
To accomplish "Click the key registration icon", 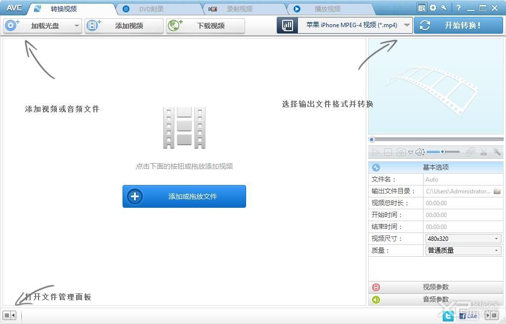I will (x=444, y=7).
